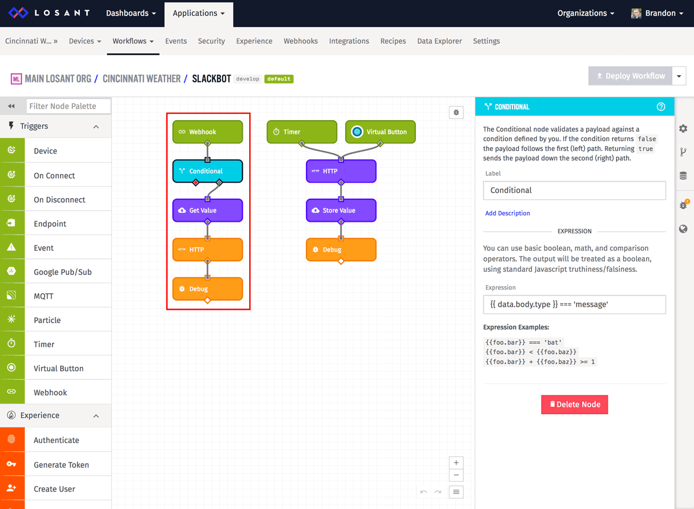Click the globe icon in the right sidebar
Image resolution: width=694 pixels, height=509 pixels.
point(683,229)
